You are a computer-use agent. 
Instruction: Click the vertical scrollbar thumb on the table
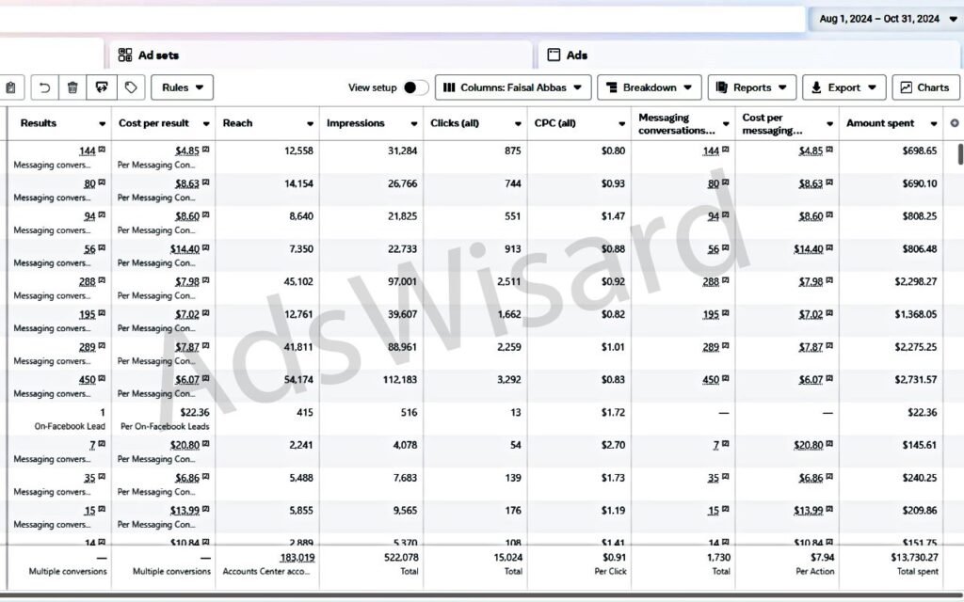[960, 153]
